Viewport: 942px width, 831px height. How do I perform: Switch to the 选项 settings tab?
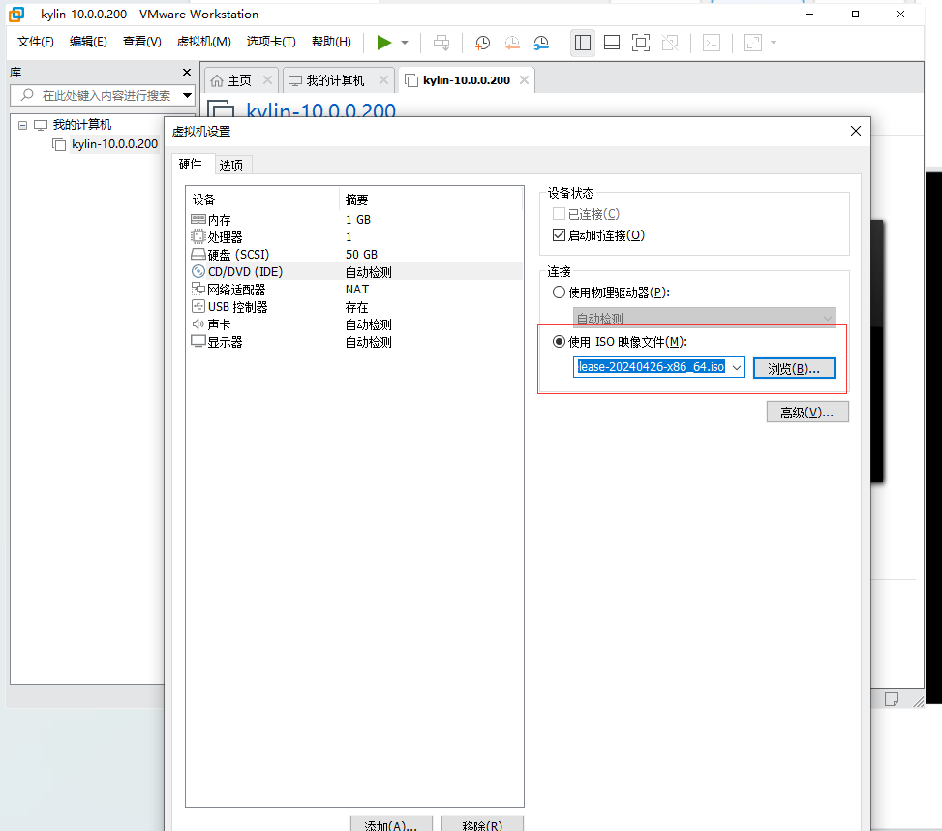[231, 166]
